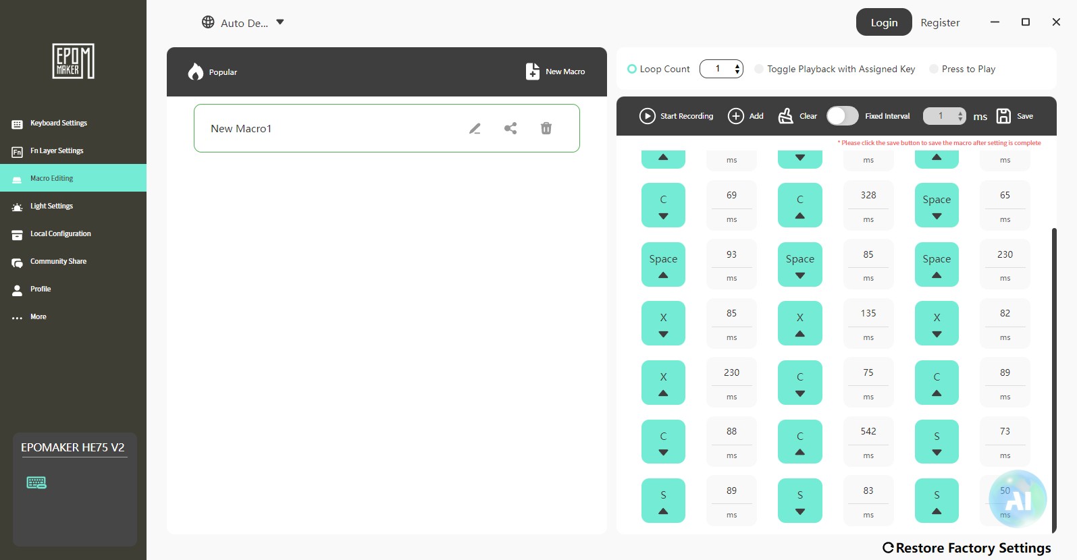Rename New Macro1 with the pencil icon
1077x560 pixels.
[475, 128]
